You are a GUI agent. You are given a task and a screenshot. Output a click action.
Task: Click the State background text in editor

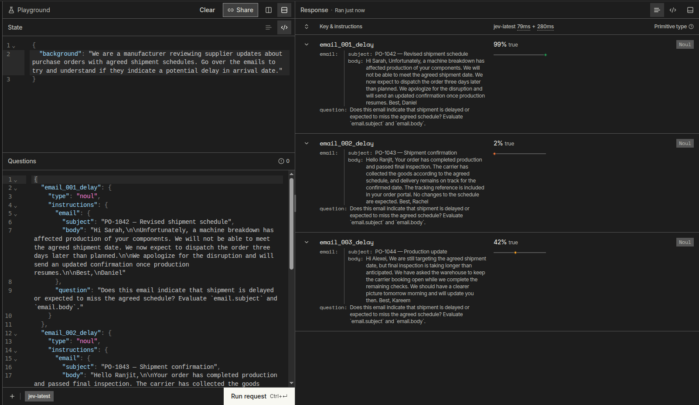pyautogui.click(x=159, y=62)
